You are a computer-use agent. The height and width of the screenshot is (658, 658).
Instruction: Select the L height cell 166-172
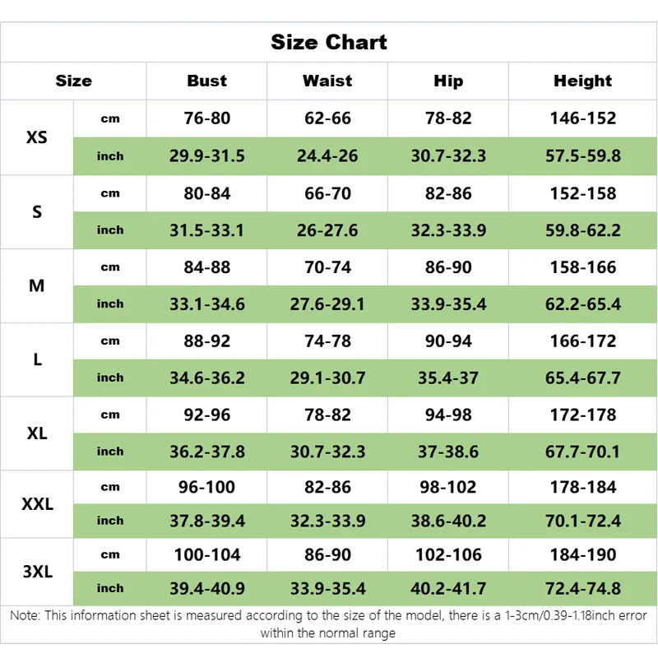click(582, 341)
